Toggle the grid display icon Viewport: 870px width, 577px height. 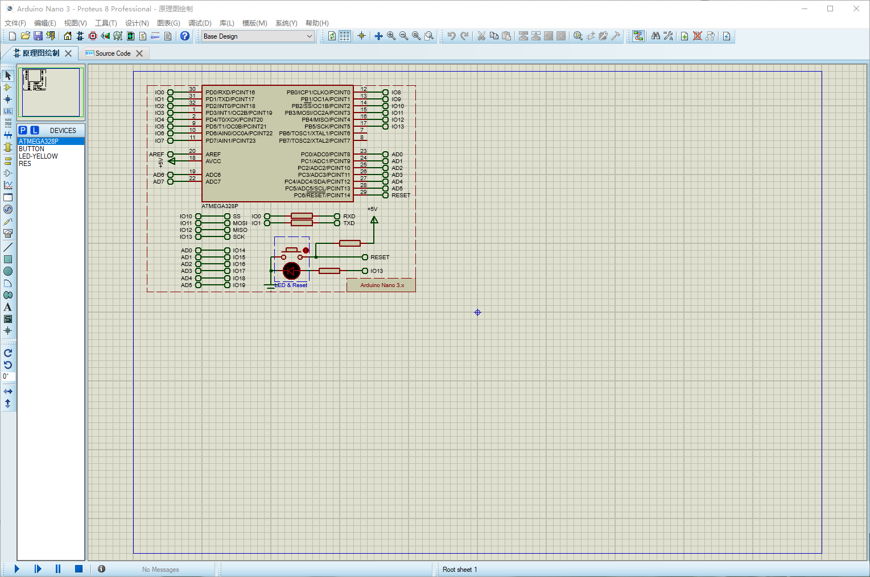[x=345, y=36]
